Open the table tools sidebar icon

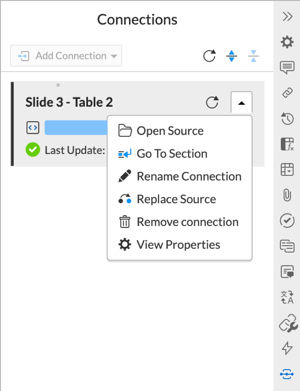(x=287, y=170)
